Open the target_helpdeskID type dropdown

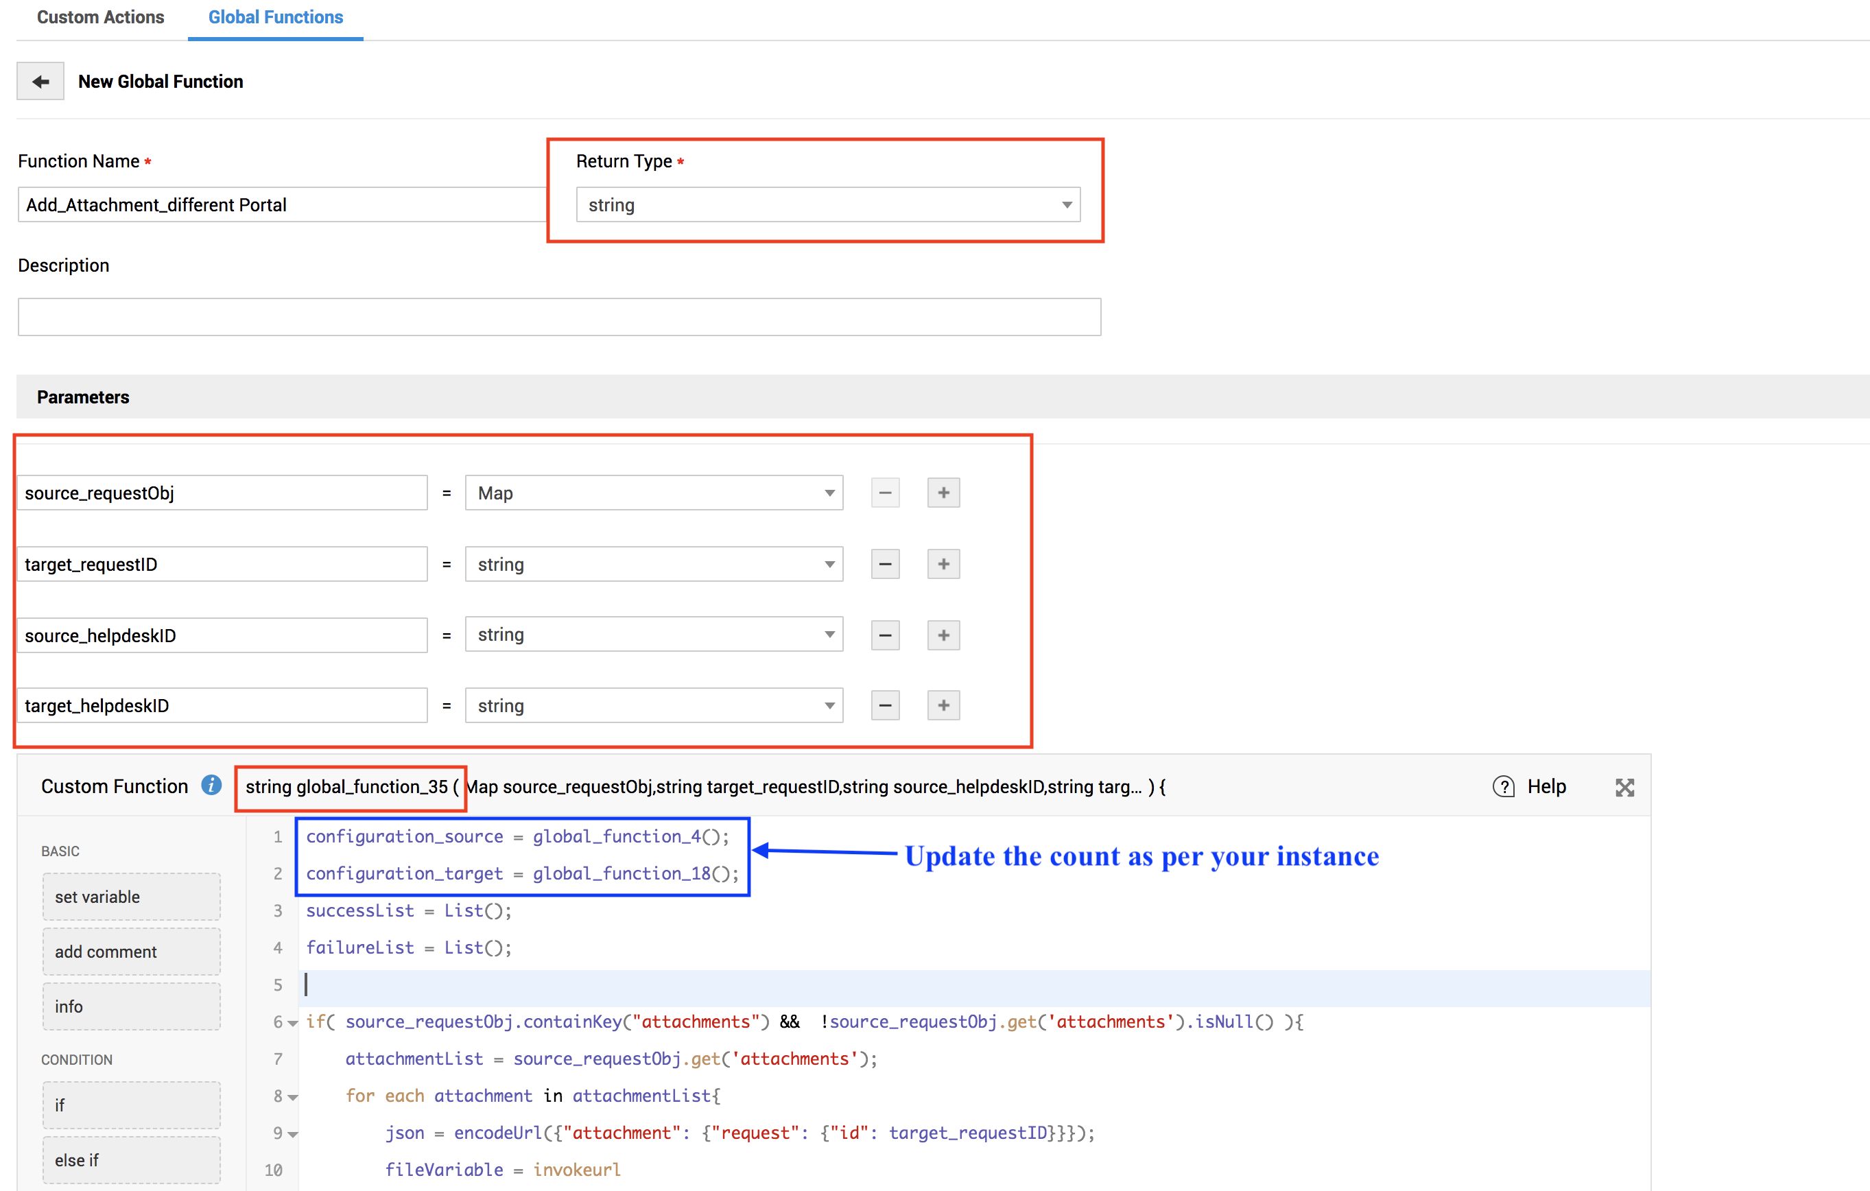654,705
